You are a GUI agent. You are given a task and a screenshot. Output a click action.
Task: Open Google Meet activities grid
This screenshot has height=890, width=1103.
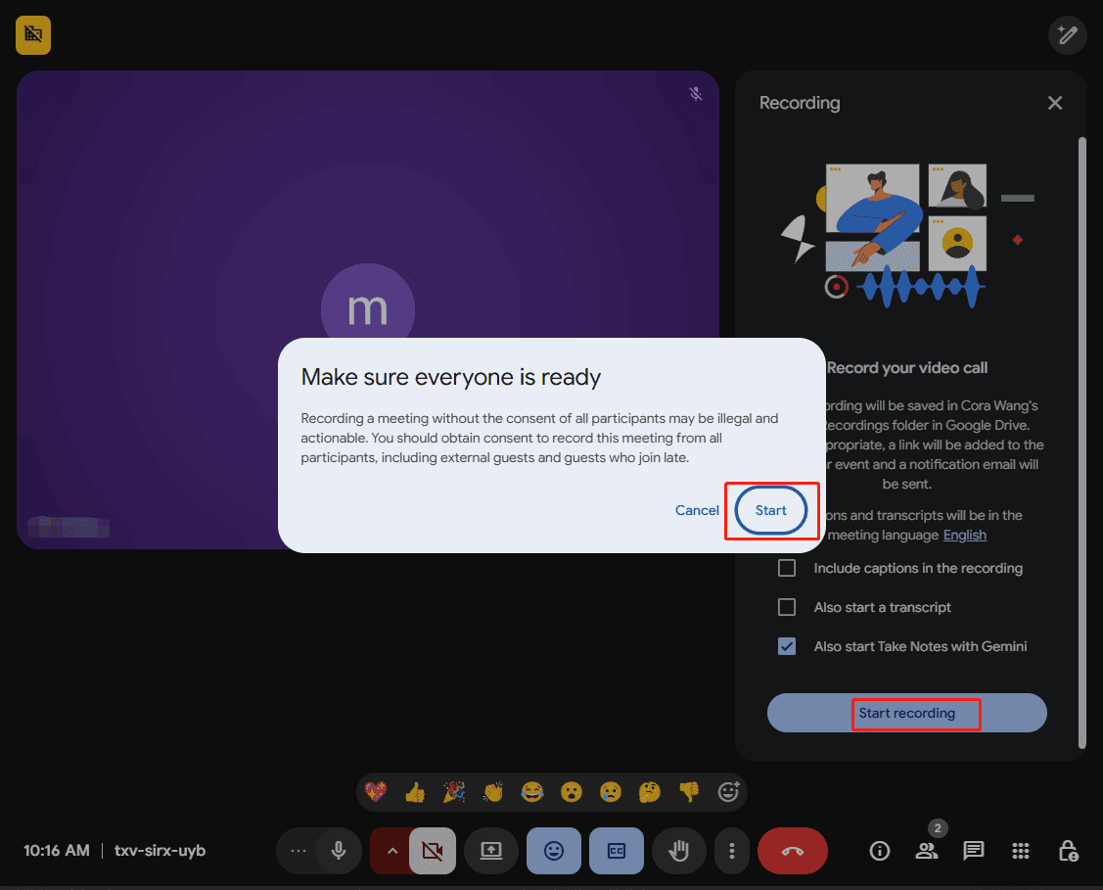[x=1021, y=851]
